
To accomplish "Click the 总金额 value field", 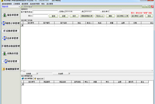I will (111, 74).
